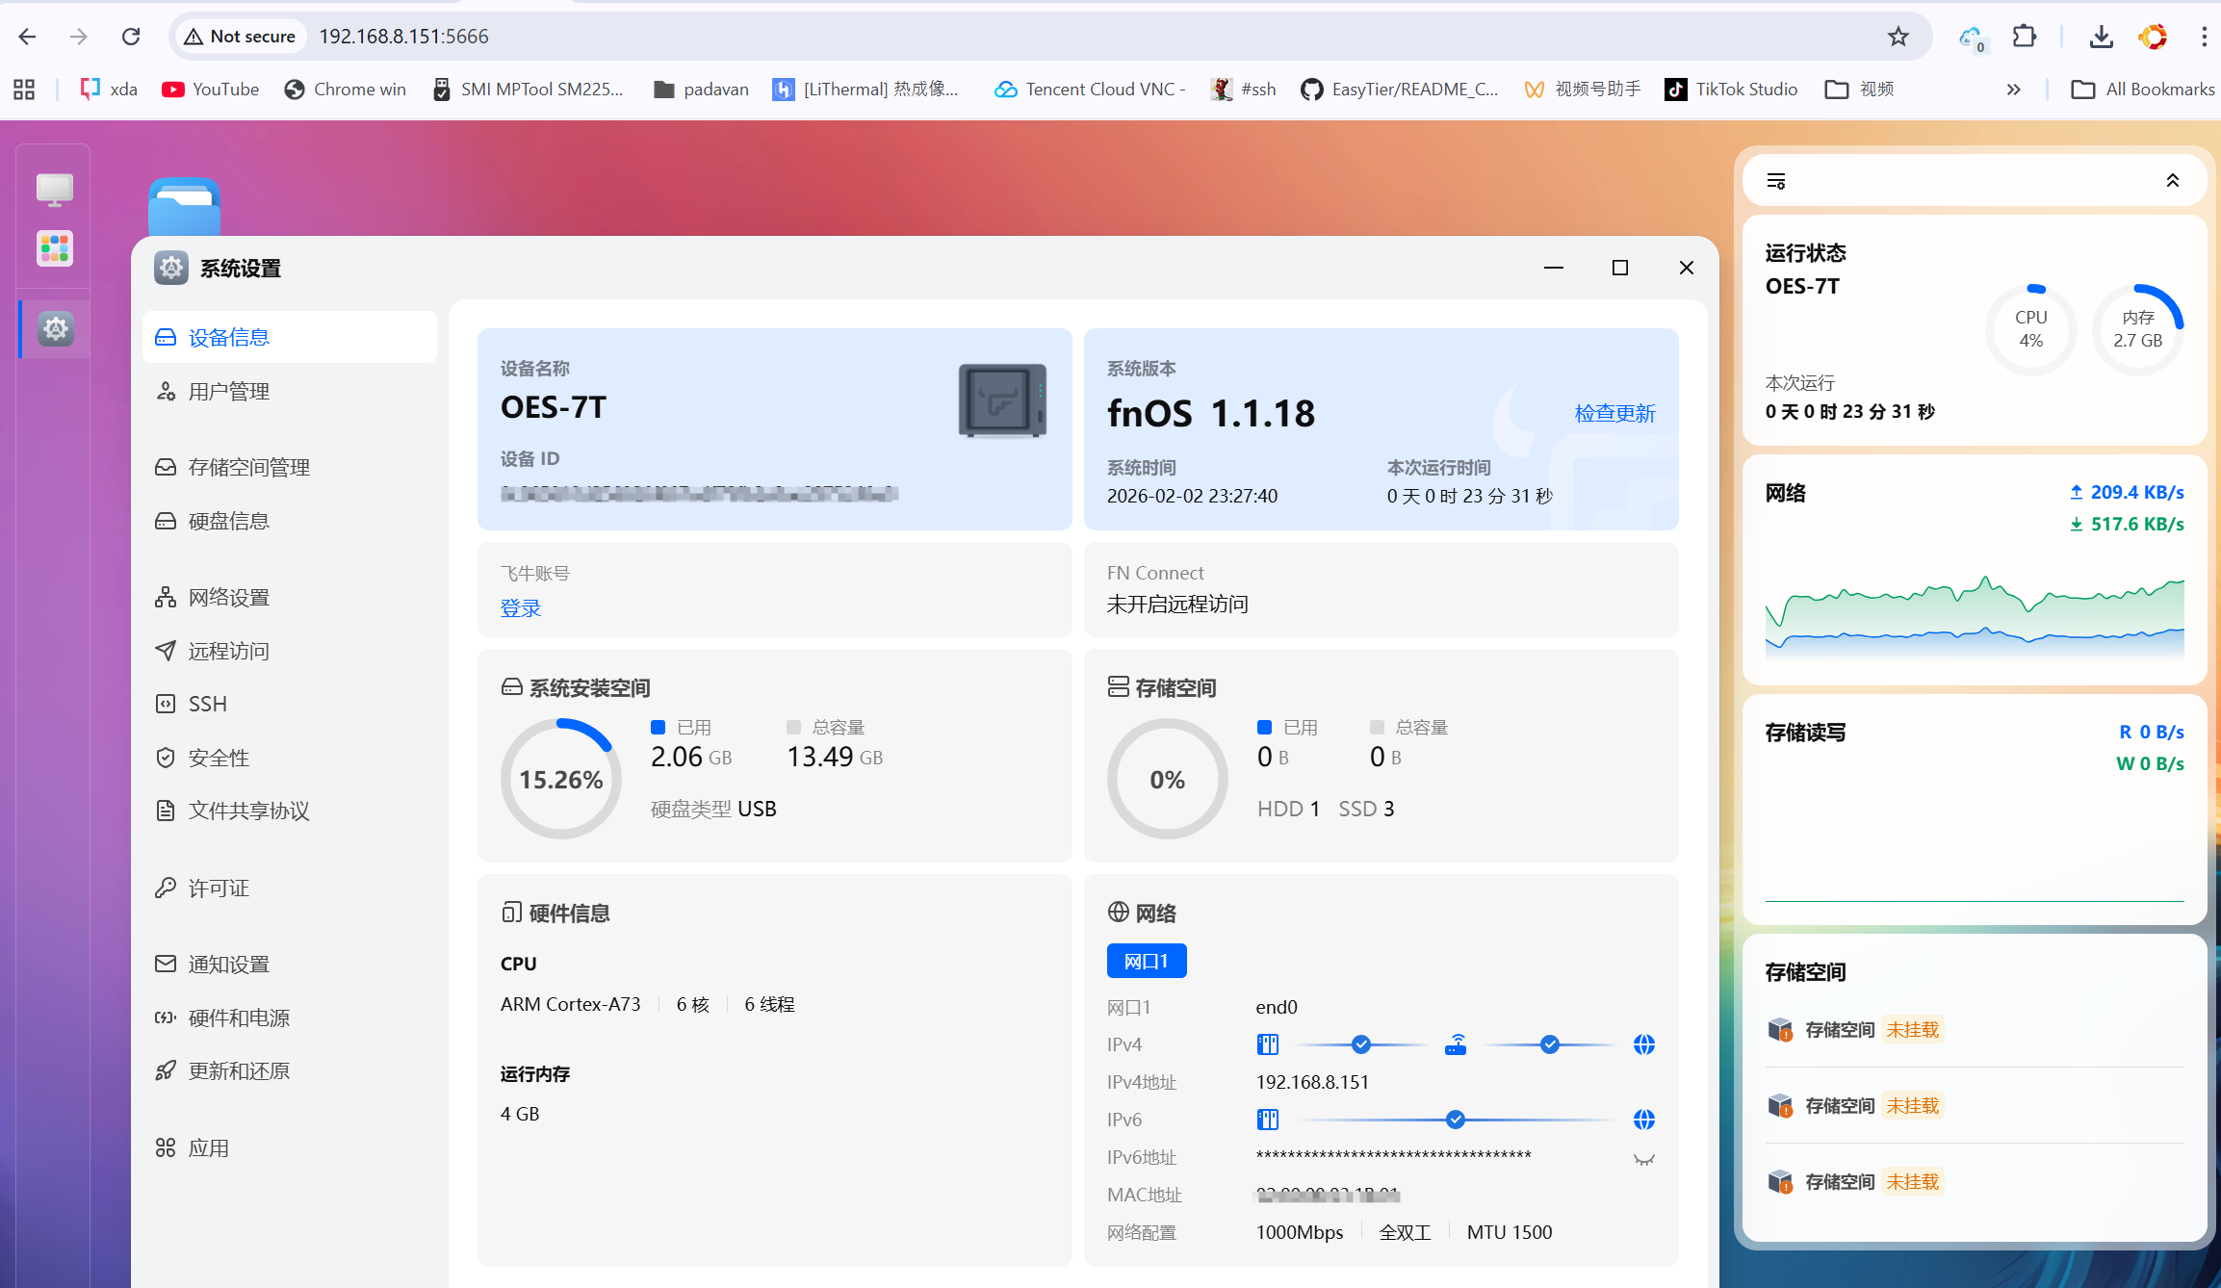
Task: Collapse the status widget panel chevrons
Action: click(x=2172, y=181)
